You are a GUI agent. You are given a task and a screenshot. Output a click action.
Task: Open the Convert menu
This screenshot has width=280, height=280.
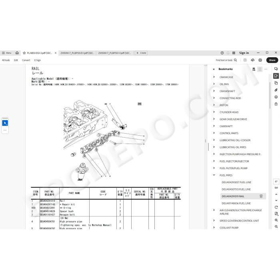(26, 60)
